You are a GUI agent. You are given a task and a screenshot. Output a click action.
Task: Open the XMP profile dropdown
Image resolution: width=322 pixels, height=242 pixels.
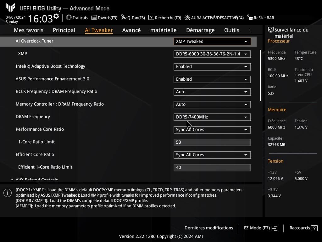tap(212, 54)
